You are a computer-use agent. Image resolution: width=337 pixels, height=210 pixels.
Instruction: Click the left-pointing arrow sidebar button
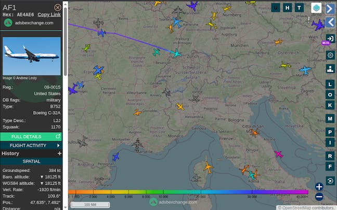[x=330, y=22]
